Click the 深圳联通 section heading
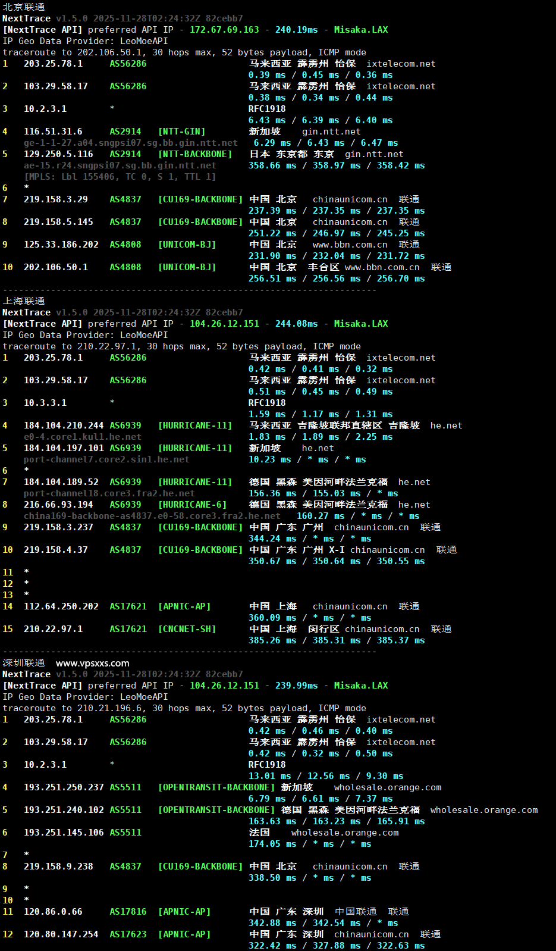This screenshot has height=951, width=556. click(x=24, y=663)
